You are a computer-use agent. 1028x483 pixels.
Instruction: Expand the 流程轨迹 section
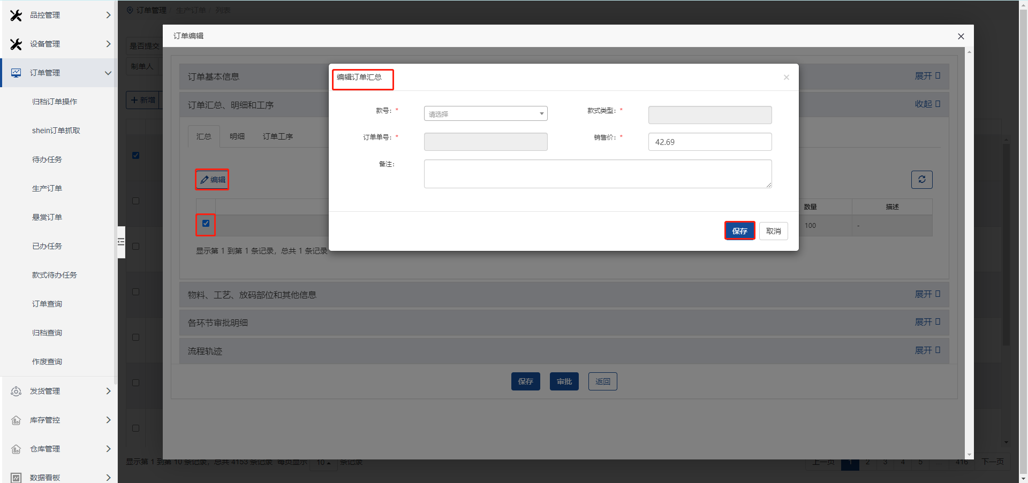tap(927, 350)
